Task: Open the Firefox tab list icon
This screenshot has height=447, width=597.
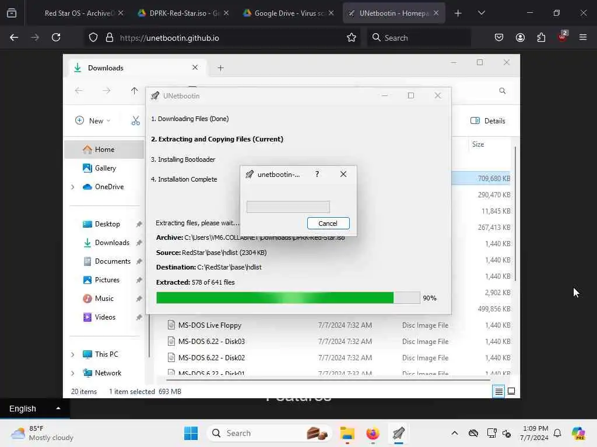Action: (x=12, y=13)
